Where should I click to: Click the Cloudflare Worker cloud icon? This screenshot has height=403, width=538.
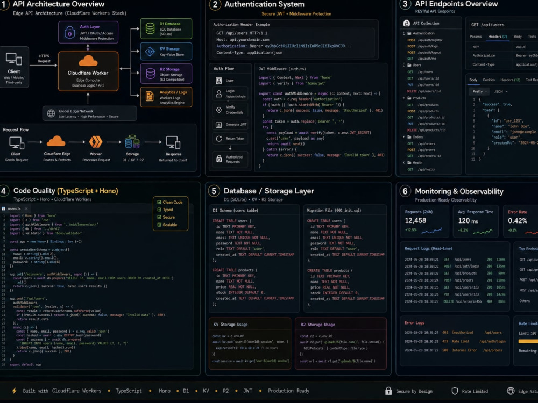click(88, 61)
